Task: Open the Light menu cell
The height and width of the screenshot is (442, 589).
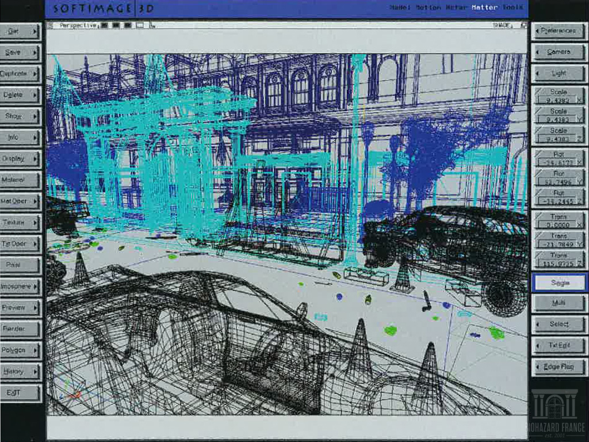Action: (x=559, y=73)
